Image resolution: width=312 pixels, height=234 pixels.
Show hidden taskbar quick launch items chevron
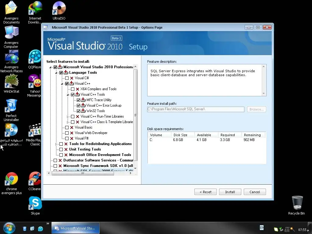(x=48, y=223)
